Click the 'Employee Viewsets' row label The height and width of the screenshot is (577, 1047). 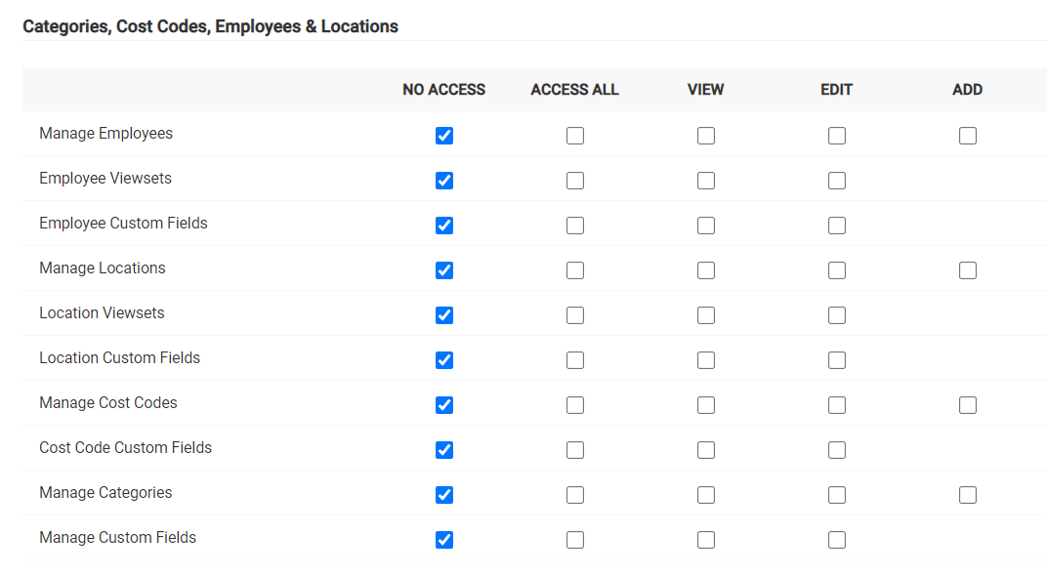105,179
